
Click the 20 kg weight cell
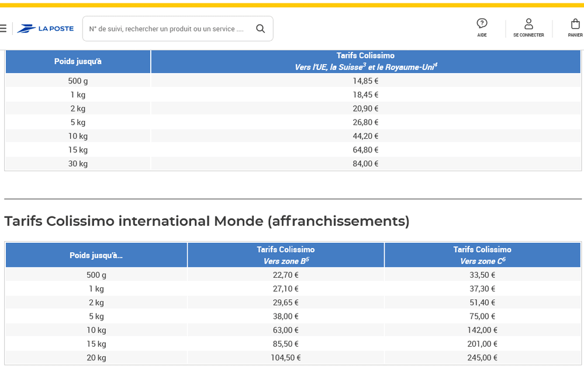[96, 357]
